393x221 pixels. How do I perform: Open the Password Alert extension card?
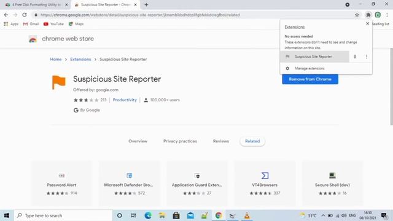click(x=61, y=184)
